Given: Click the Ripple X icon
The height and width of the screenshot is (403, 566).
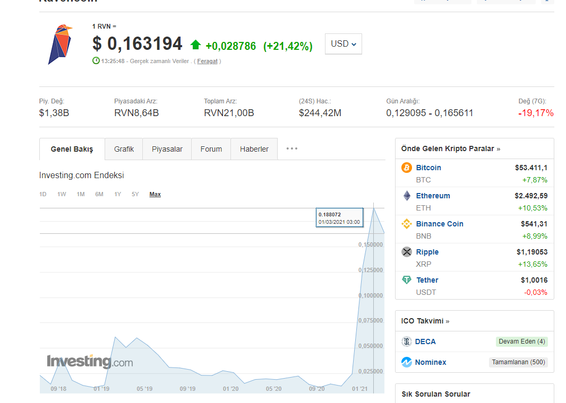Looking at the screenshot, I should pyautogui.click(x=407, y=251).
